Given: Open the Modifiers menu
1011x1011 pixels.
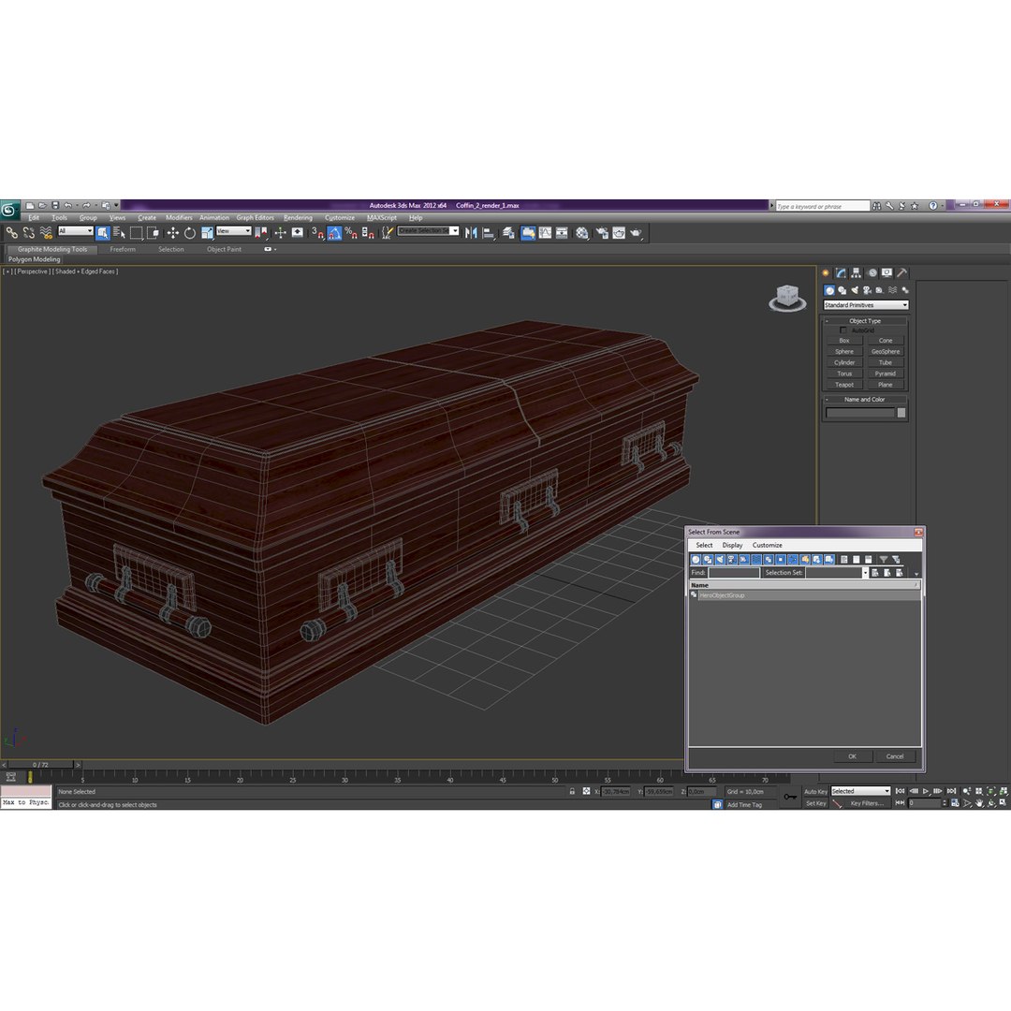Looking at the screenshot, I should [x=179, y=218].
